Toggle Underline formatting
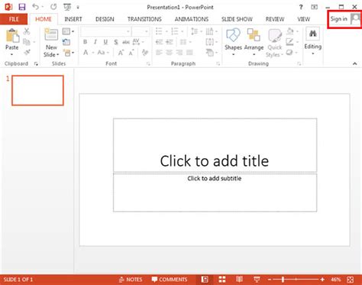Image resolution: width=362 pixels, height=285 pixels. coord(105,42)
